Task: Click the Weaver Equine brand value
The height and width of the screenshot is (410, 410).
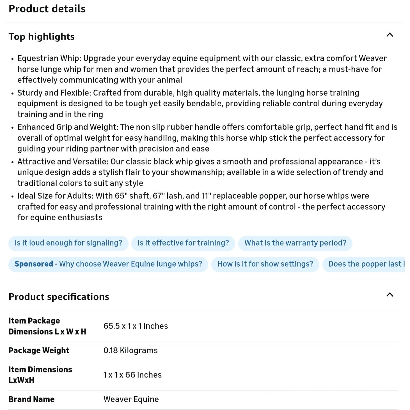Action: [131, 399]
